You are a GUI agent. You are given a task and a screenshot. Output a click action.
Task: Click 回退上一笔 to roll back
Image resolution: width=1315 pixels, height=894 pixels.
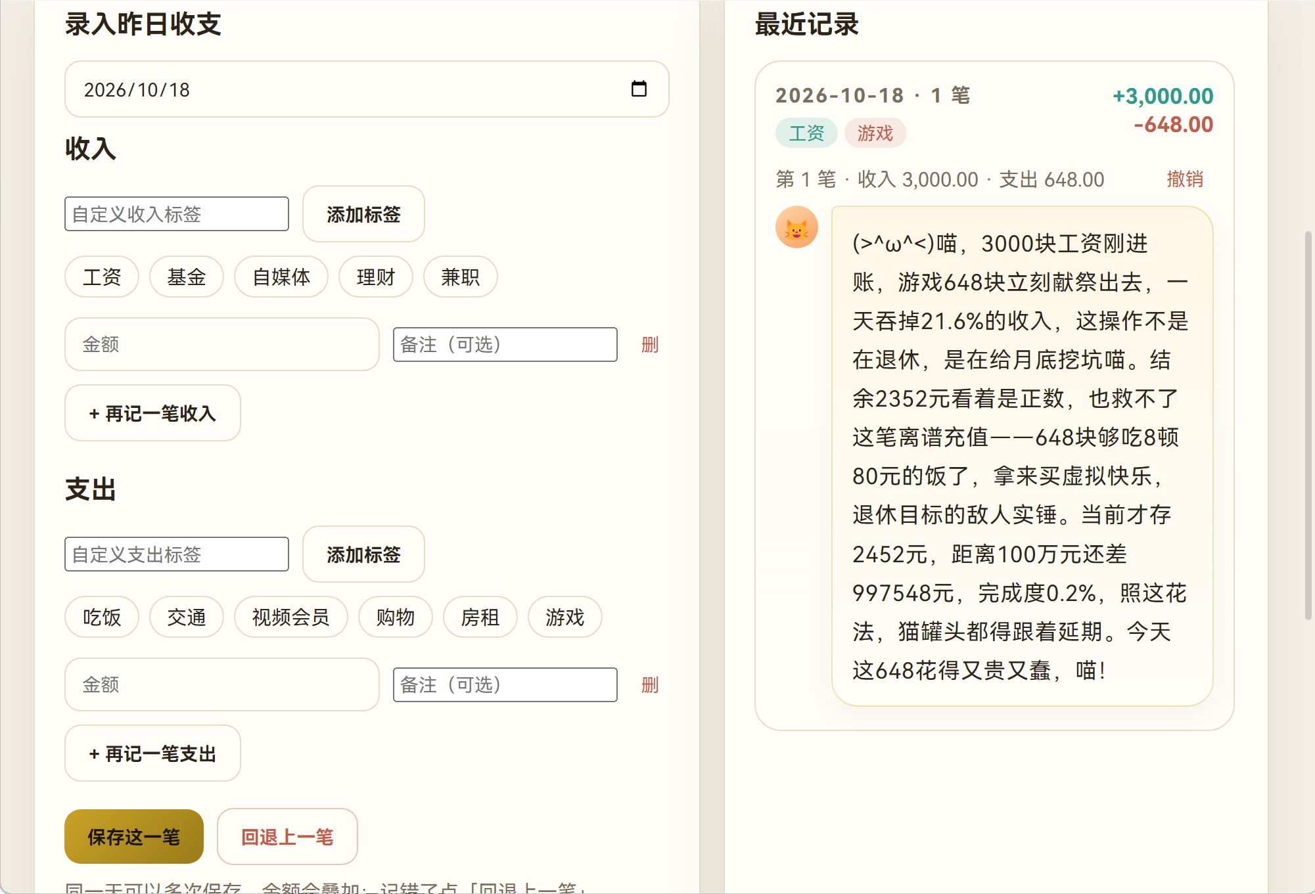[287, 837]
